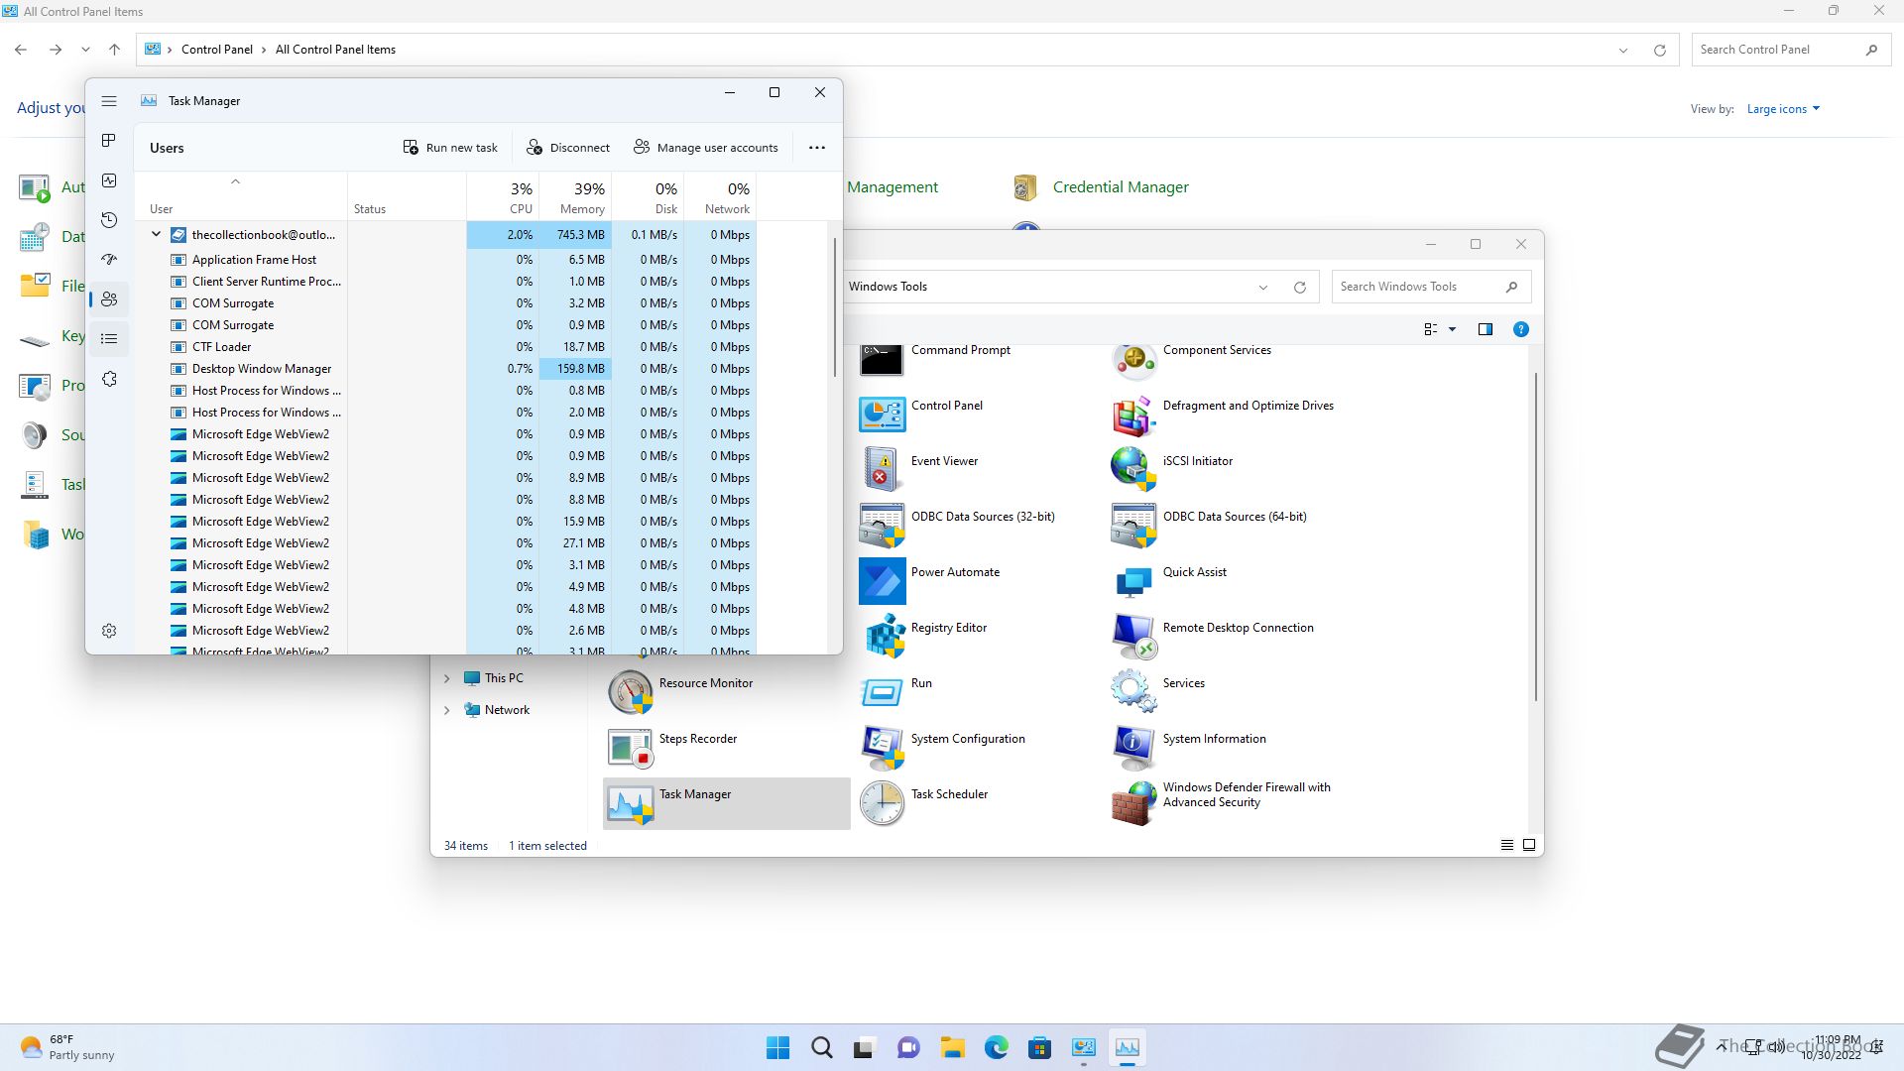The width and height of the screenshot is (1904, 1071).
Task: Open Task Manager more options ellipsis
Action: (x=817, y=148)
